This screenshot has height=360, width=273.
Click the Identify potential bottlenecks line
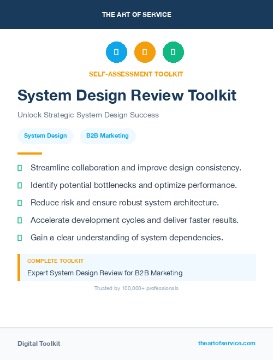click(x=134, y=185)
